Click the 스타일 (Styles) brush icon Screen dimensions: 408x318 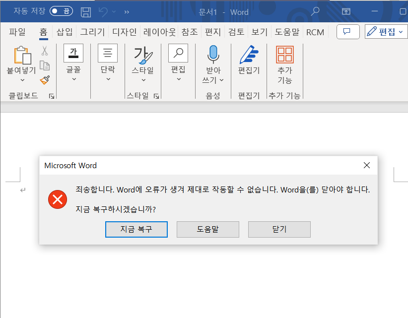pyautogui.click(x=143, y=55)
